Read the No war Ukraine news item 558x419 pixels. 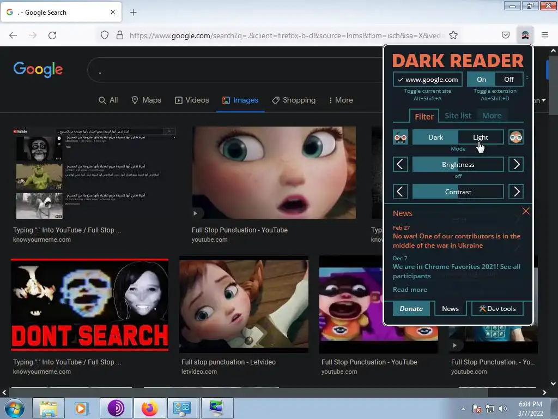click(x=457, y=241)
